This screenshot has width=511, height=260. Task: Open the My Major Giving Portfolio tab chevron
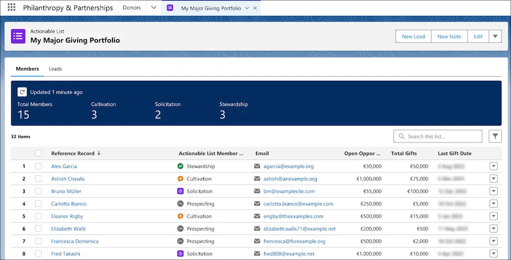247,8
